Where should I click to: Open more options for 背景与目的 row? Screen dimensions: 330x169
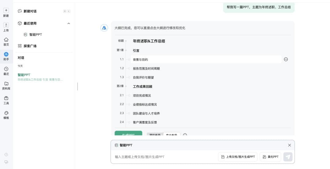click(286, 59)
